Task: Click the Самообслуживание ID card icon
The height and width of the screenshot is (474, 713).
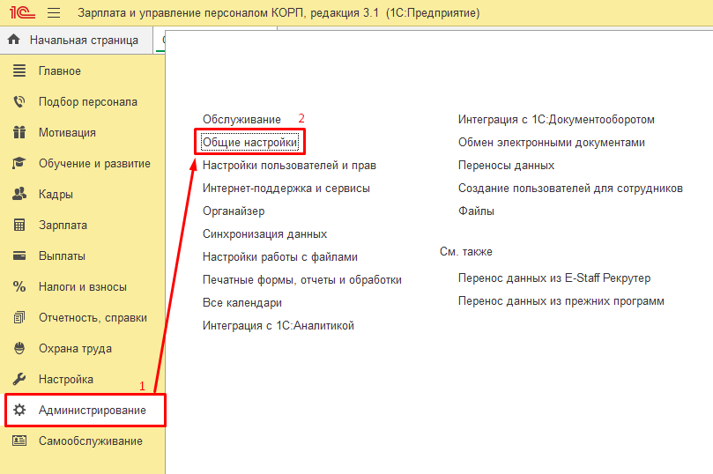Action: click(19, 441)
